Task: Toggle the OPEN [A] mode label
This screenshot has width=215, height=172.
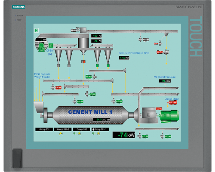Action: (50, 52)
